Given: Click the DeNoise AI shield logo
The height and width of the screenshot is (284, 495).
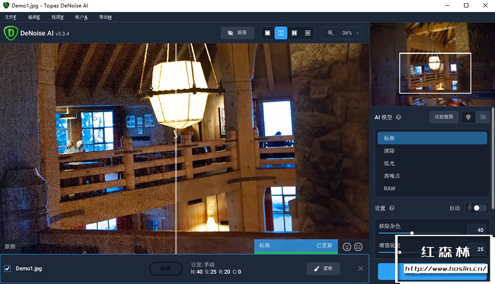Looking at the screenshot, I should [x=11, y=33].
